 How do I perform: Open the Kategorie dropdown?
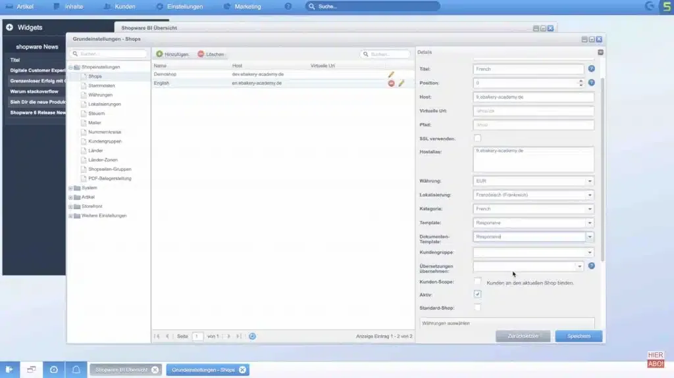(x=590, y=209)
